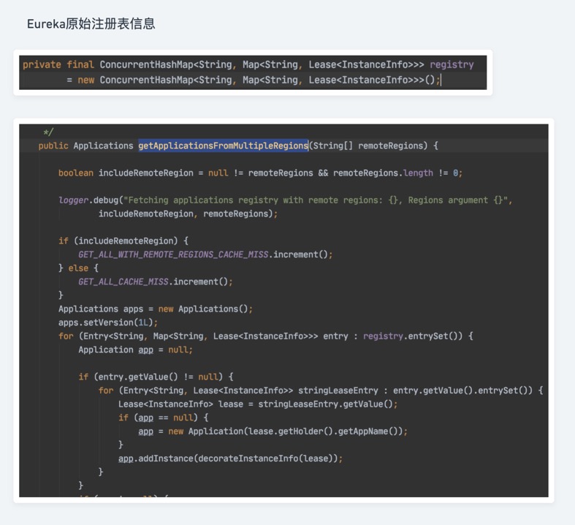Click the "Eureka原始注册表信息" heading text
575x525 pixels.
click(91, 23)
